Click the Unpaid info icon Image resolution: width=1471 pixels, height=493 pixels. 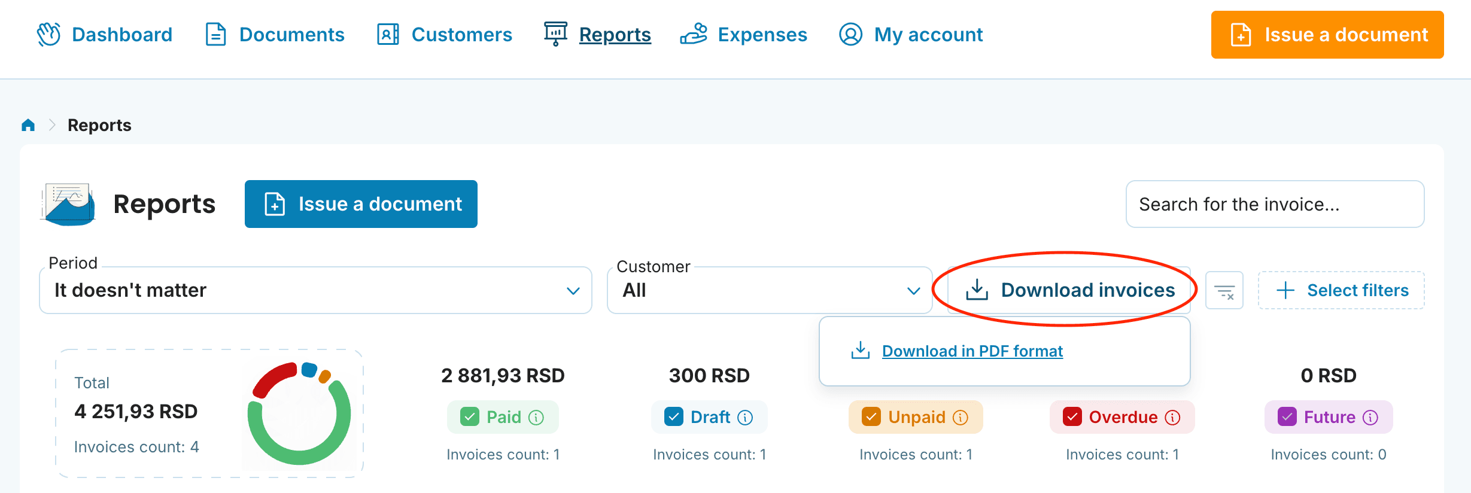(x=960, y=417)
